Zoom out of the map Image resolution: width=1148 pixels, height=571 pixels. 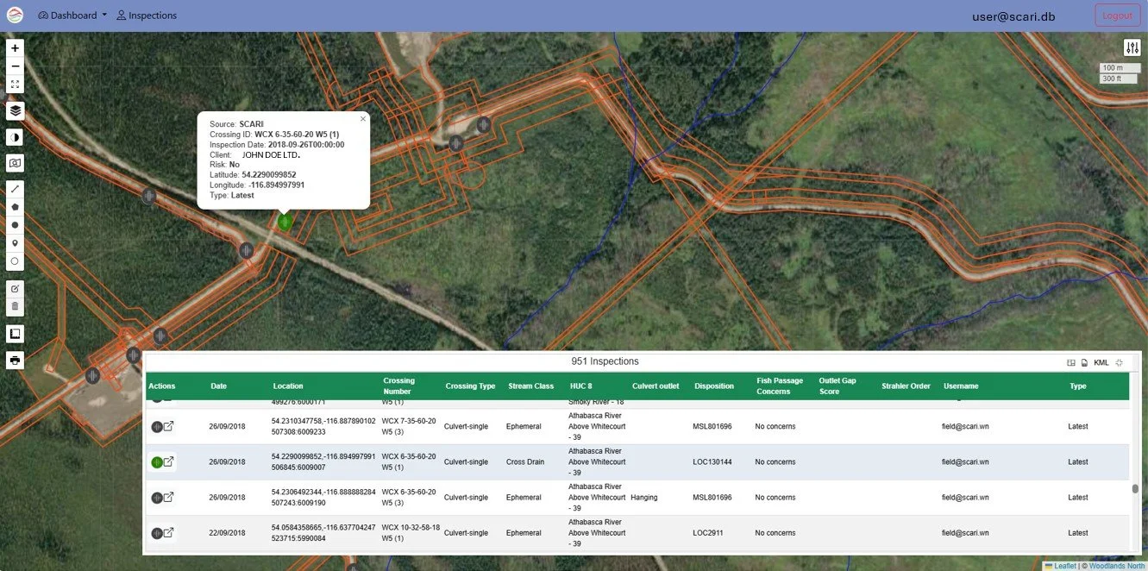[15, 66]
